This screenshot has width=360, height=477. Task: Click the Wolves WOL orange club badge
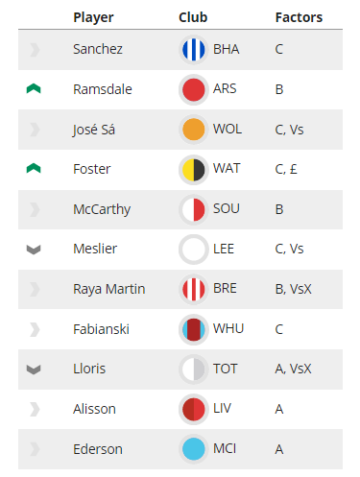193,130
